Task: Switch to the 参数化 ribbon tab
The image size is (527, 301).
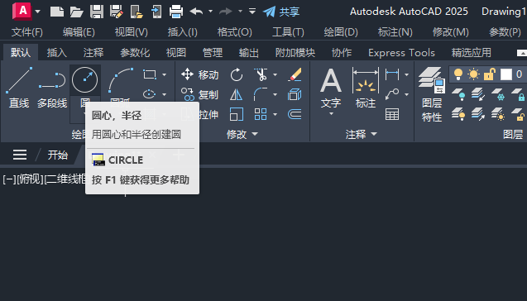Action: 135,53
